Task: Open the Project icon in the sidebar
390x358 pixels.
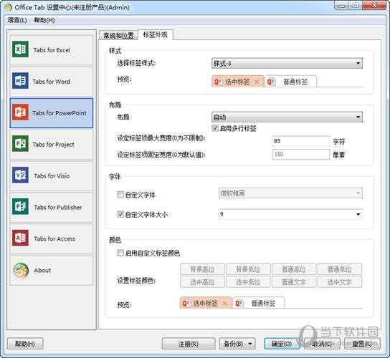Action: coord(20,144)
